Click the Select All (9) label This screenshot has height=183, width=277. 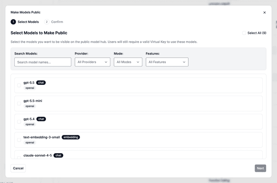[257, 33]
